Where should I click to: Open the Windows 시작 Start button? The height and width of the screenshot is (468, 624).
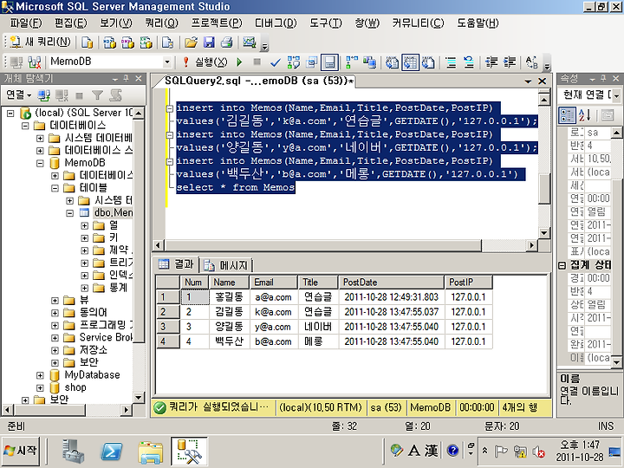pos(20,452)
